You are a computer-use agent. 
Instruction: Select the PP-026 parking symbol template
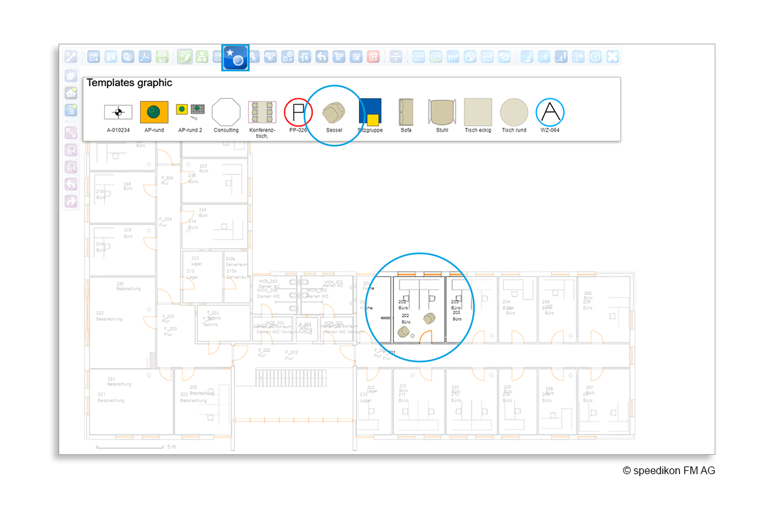point(298,112)
